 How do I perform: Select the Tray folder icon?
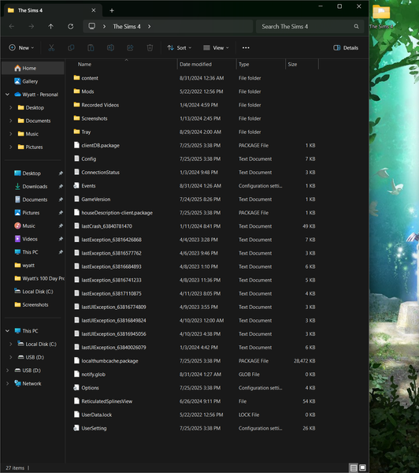[x=76, y=132]
